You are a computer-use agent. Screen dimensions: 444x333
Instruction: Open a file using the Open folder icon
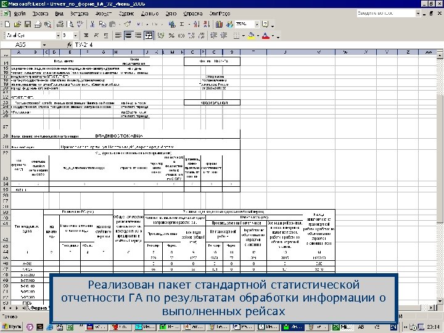[17, 24]
